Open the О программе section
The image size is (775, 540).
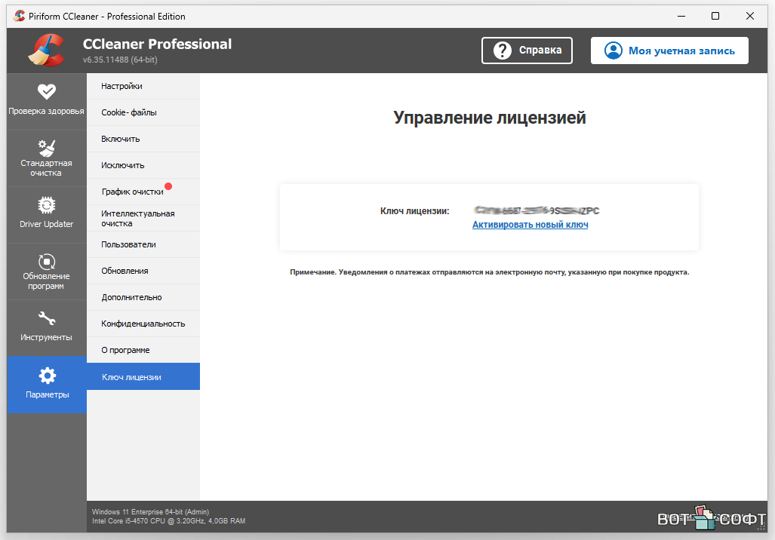click(143, 350)
